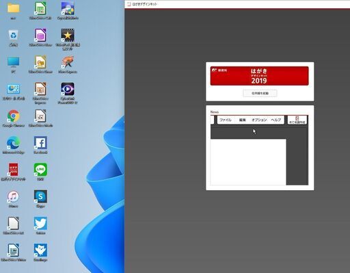Select the iTunes desktop icon
Screen dimensions: 350x273
[14, 199]
